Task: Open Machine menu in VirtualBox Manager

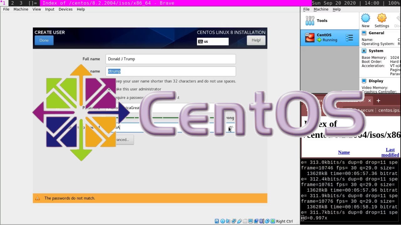Action: pyautogui.click(x=321, y=9)
